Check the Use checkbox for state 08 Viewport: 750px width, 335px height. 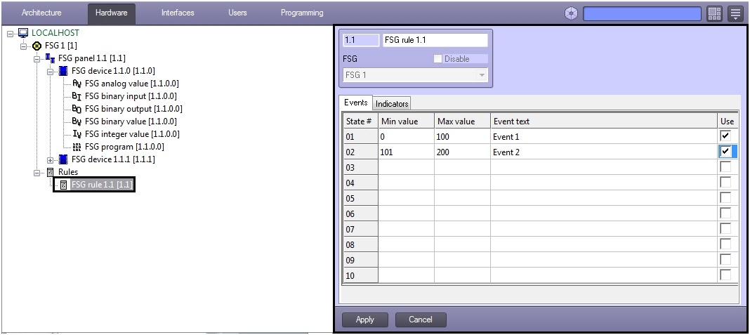725,244
